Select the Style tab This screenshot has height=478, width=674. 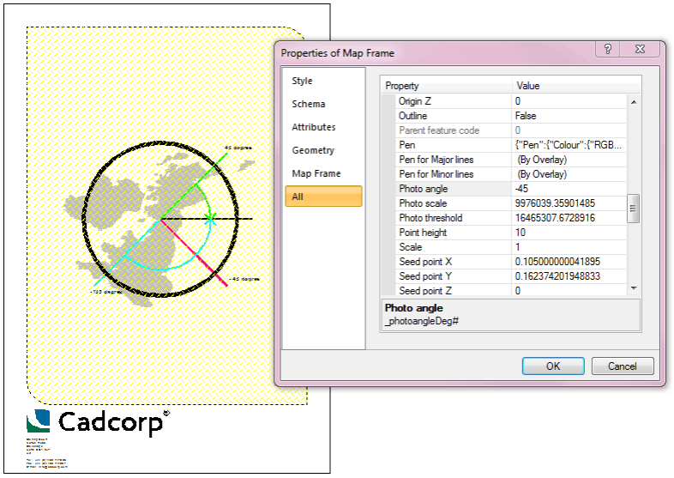(x=303, y=81)
